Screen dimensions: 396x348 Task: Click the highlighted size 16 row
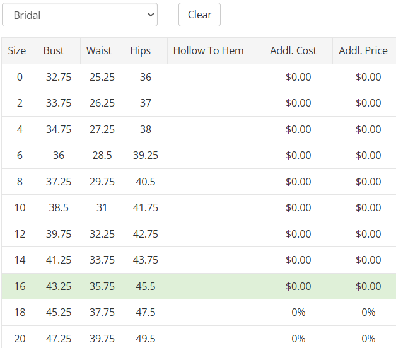[199, 286]
